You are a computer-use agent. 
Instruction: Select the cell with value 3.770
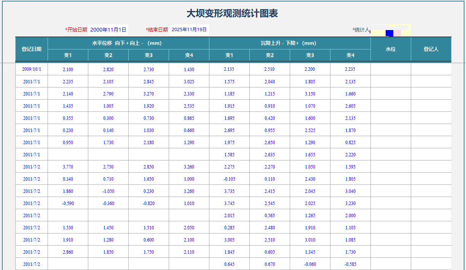tap(68, 167)
